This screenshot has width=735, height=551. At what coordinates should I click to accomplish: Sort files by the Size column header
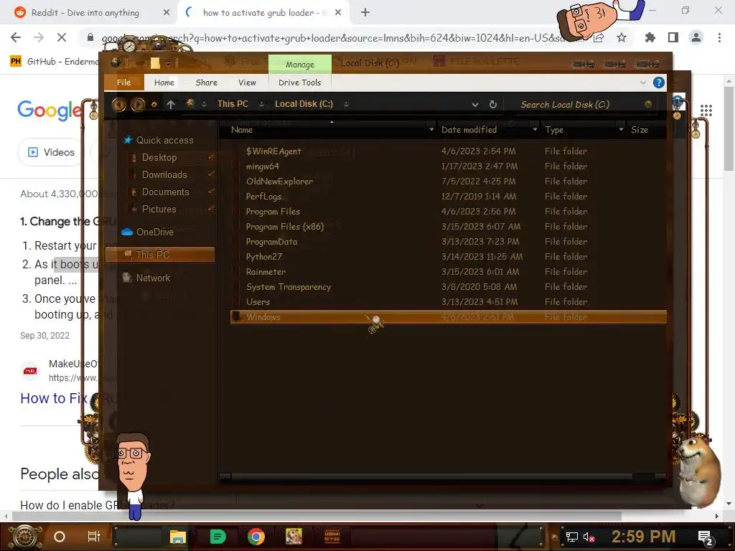640,130
